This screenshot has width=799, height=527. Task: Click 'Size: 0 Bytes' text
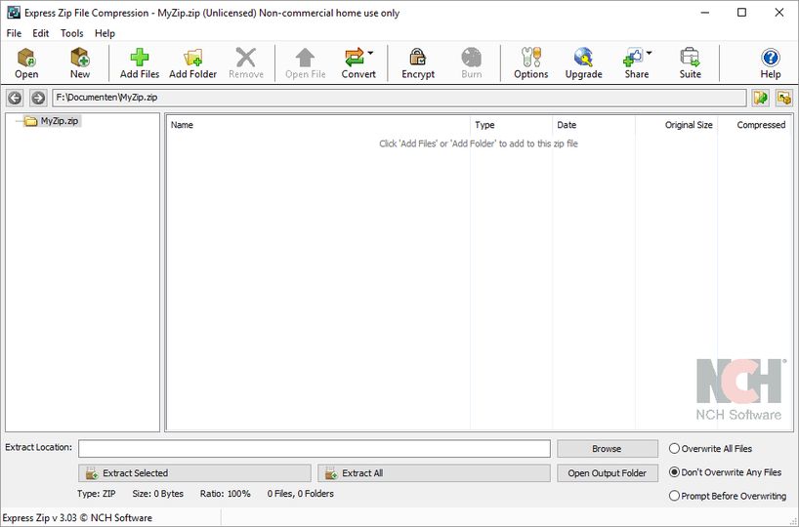point(158,494)
